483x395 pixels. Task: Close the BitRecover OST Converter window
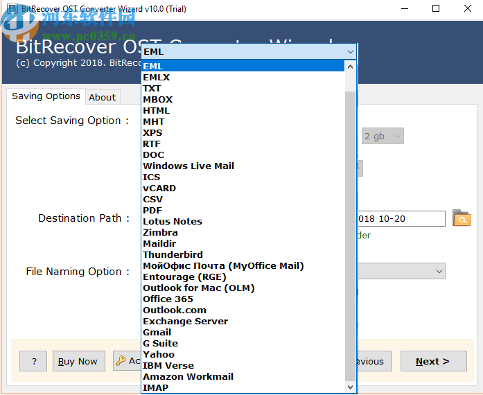point(468,8)
